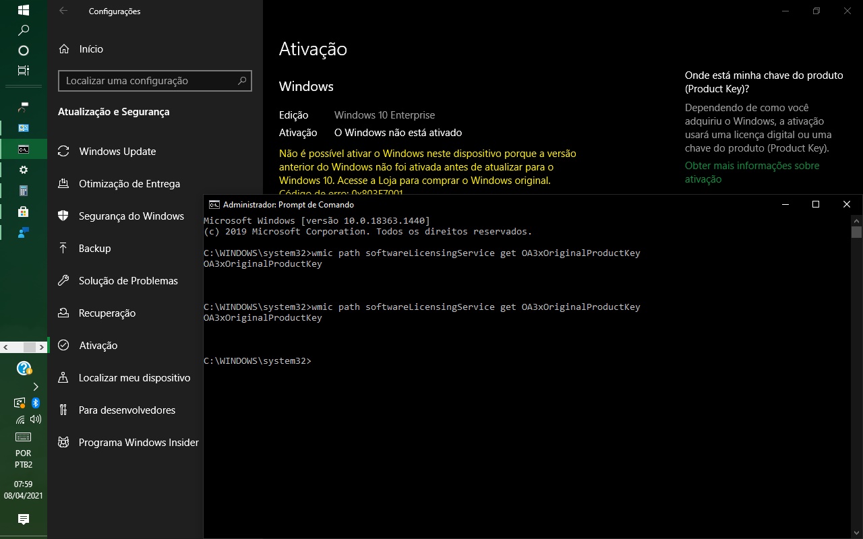The width and height of the screenshot is (863, 539).
Task: Click the Command Prompt title bar icon
Action: 214,205
